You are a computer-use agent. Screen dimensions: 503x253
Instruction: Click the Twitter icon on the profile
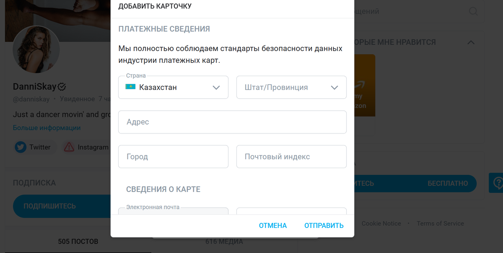21,147
